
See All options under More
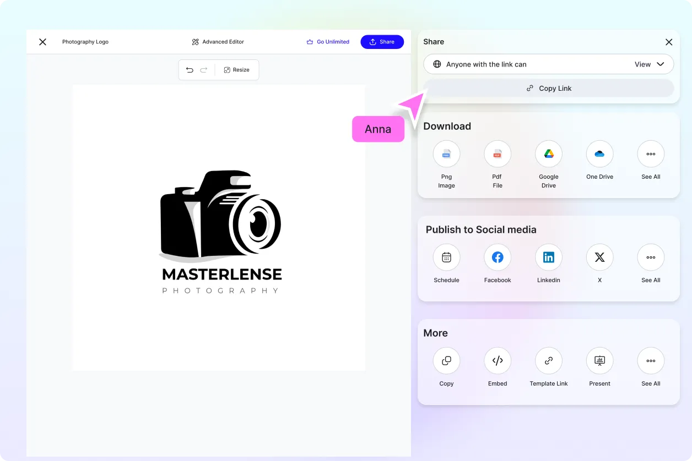coord(651,361)
